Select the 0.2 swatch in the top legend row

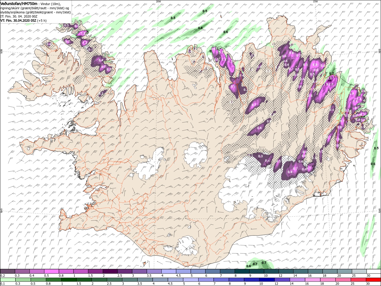pyautogui.click(x=7, y=271)
